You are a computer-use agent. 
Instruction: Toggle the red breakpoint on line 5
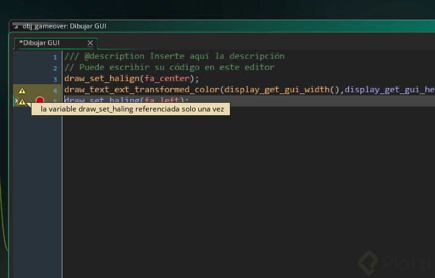40,100
